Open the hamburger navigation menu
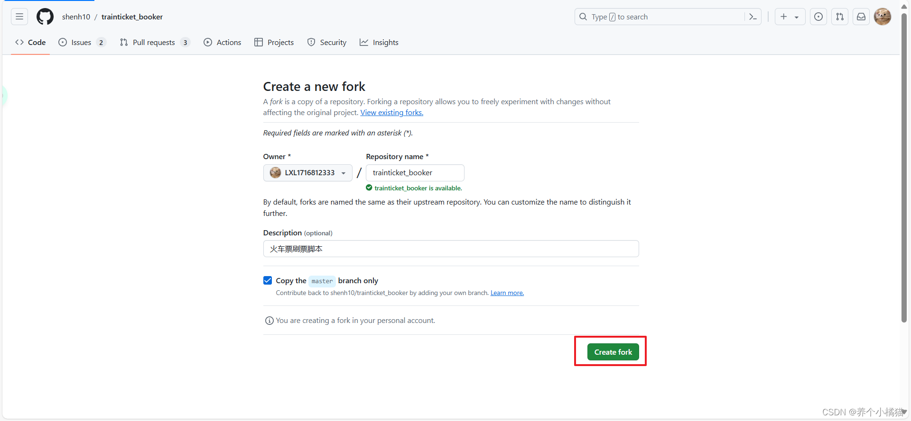This screenshot has height=421, width=911. pyautogui.click(x=19, y=17)
